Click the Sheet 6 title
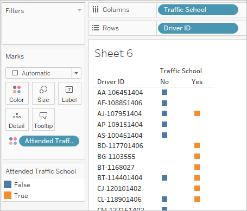 click(x=113, y=54)
